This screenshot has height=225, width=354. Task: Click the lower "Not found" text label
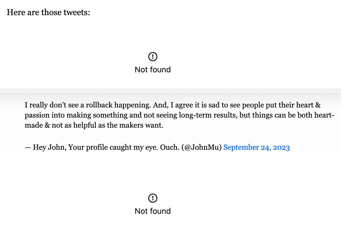tap(153, 211)
